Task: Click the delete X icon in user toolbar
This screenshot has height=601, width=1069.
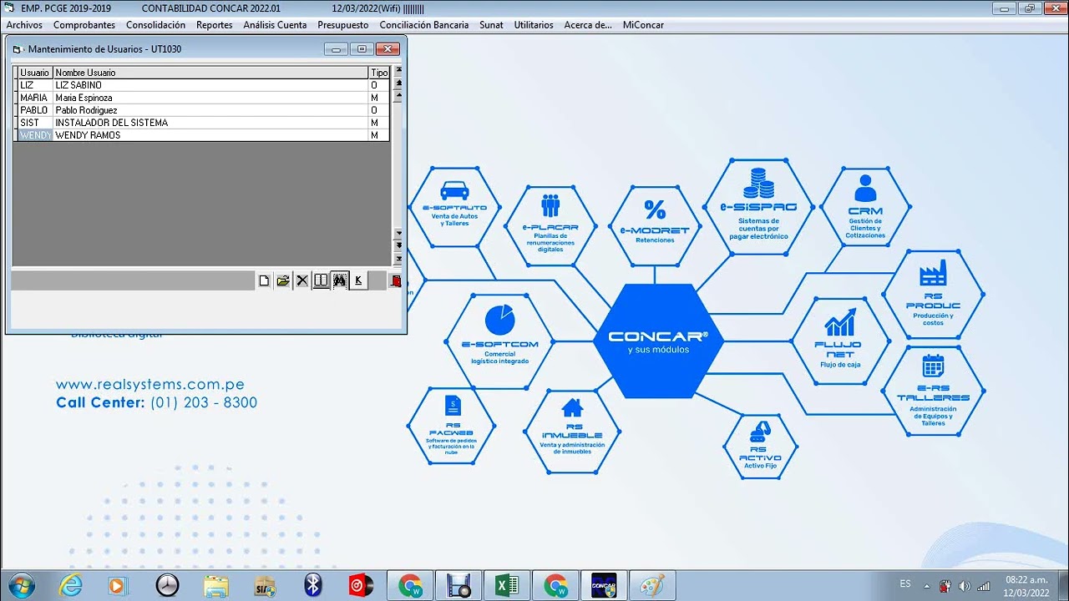Action: 302,280
